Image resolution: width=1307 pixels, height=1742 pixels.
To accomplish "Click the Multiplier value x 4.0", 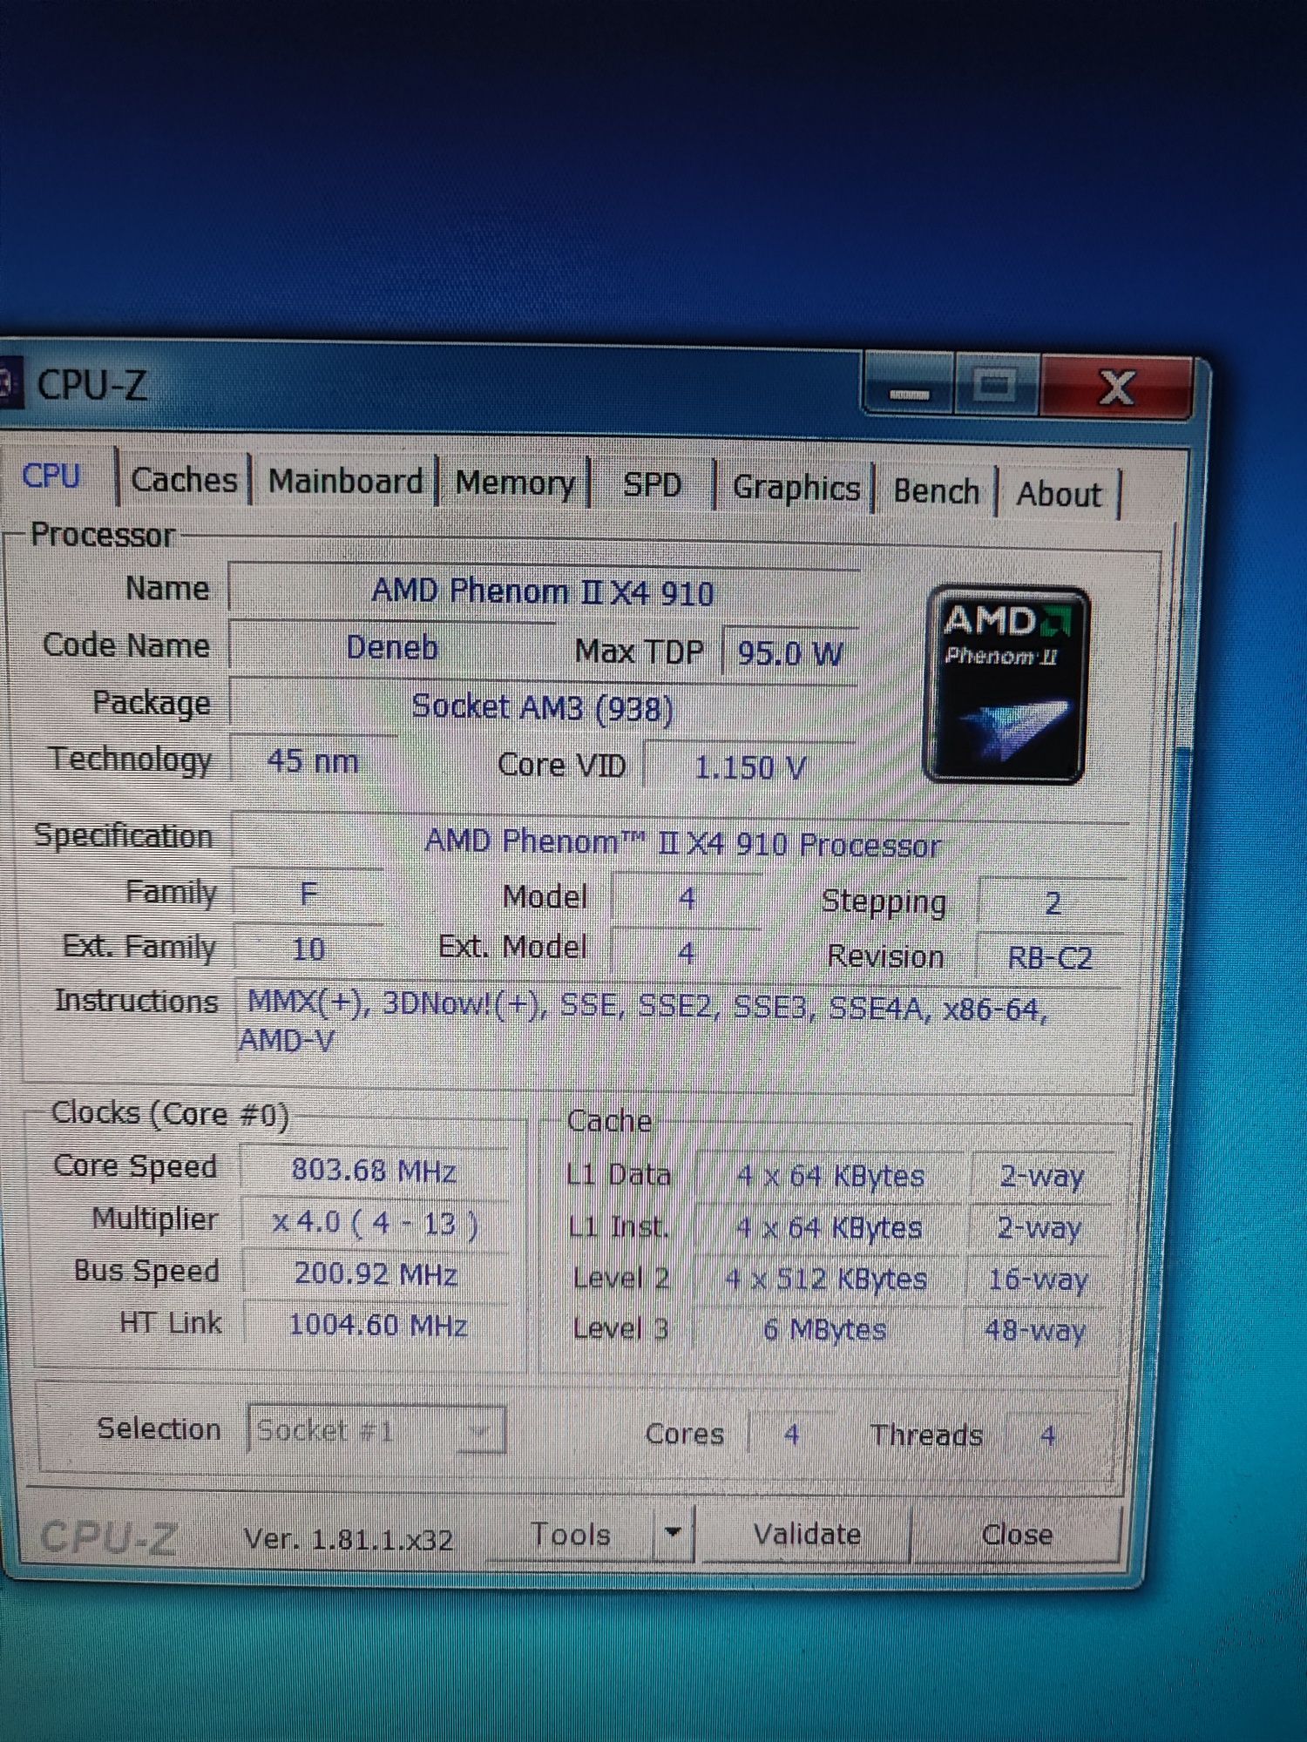I will 375,1223.
